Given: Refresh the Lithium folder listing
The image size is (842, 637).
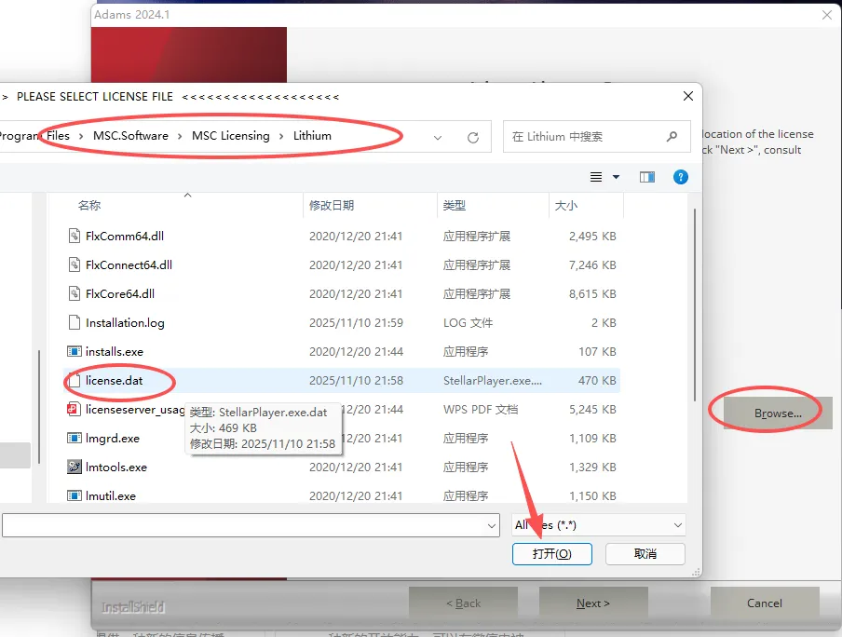Looking at the screenshot, I should pyautogui.click(x=473, y=138).
